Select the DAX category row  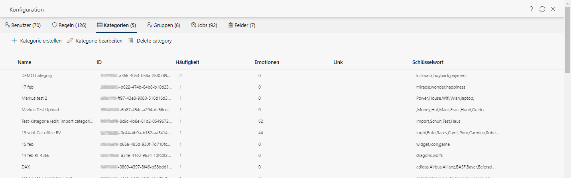point(26,167)
